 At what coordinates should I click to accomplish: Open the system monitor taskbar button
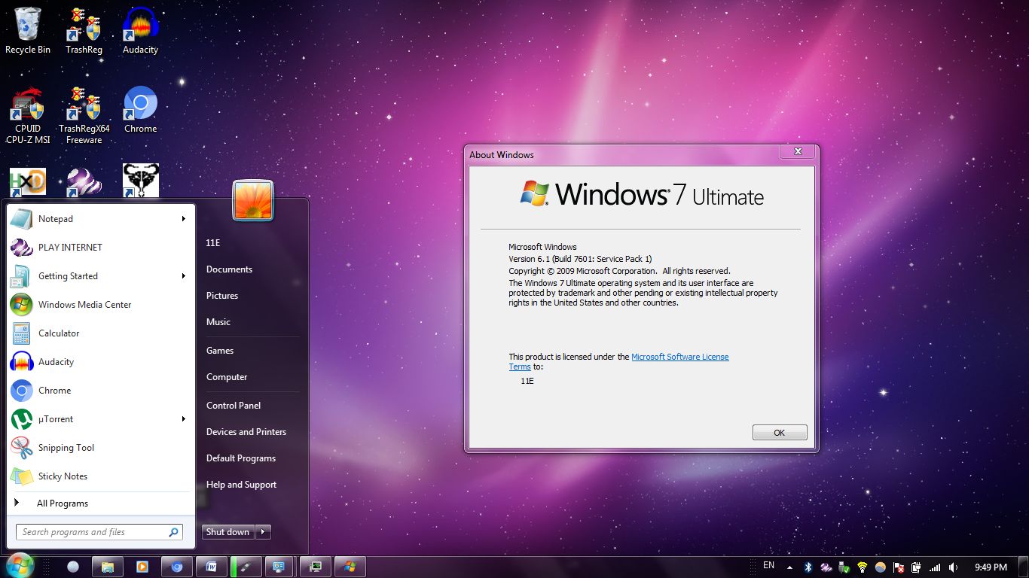pos(316,567)
